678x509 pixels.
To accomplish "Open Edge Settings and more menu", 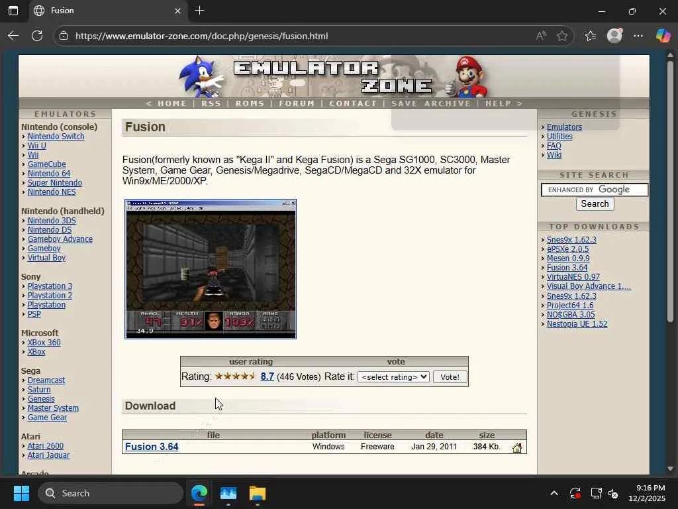I will tap(638, 36).
